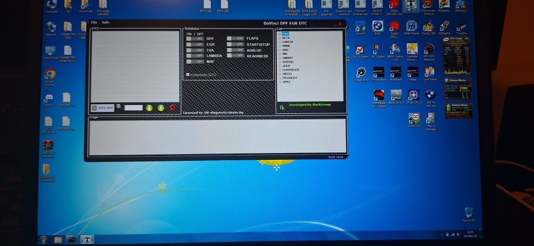Switch on the TVA solution

tap(195, 50)
